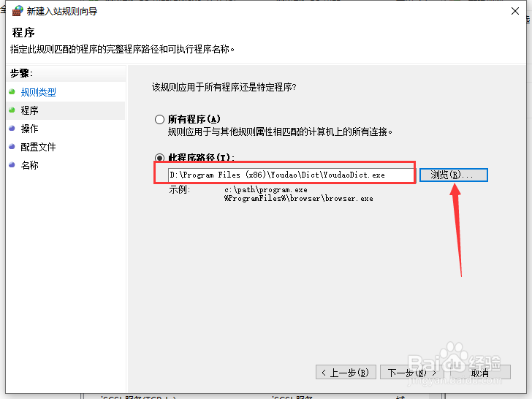Image resolution: width=532 pixels, height=399 pixels.
Task: Proceed with 下一步(N) button
Action: point(411,373)
